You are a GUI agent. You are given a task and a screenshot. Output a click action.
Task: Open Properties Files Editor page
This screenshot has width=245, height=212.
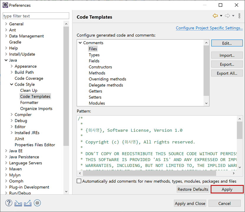[35, 145]
